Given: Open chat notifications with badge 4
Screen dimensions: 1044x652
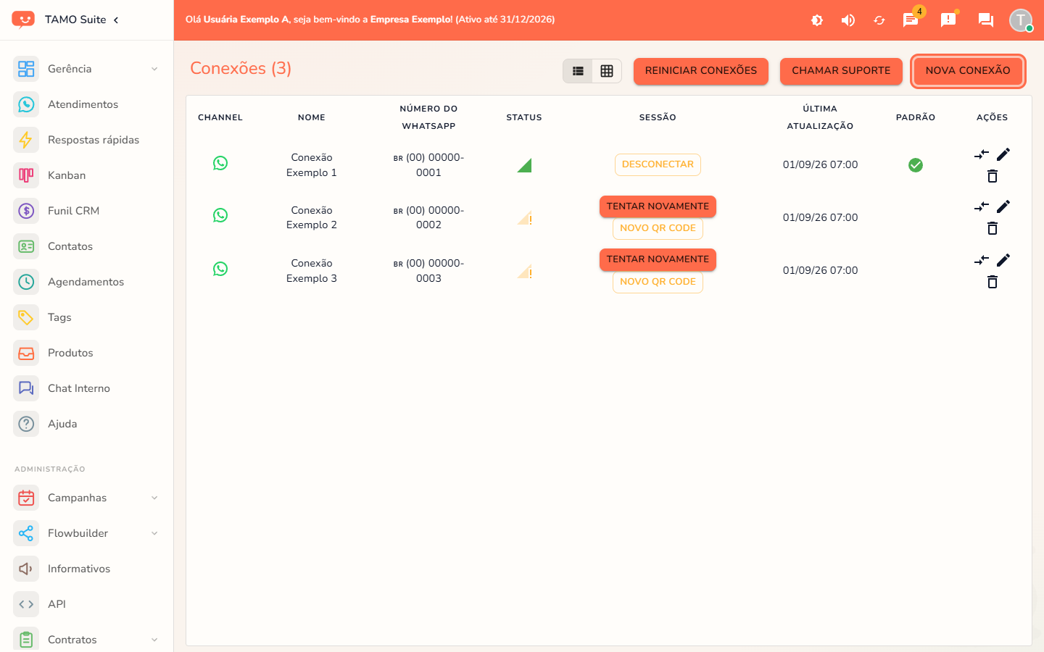Looking at the screenshot, I should coord(911,20).
